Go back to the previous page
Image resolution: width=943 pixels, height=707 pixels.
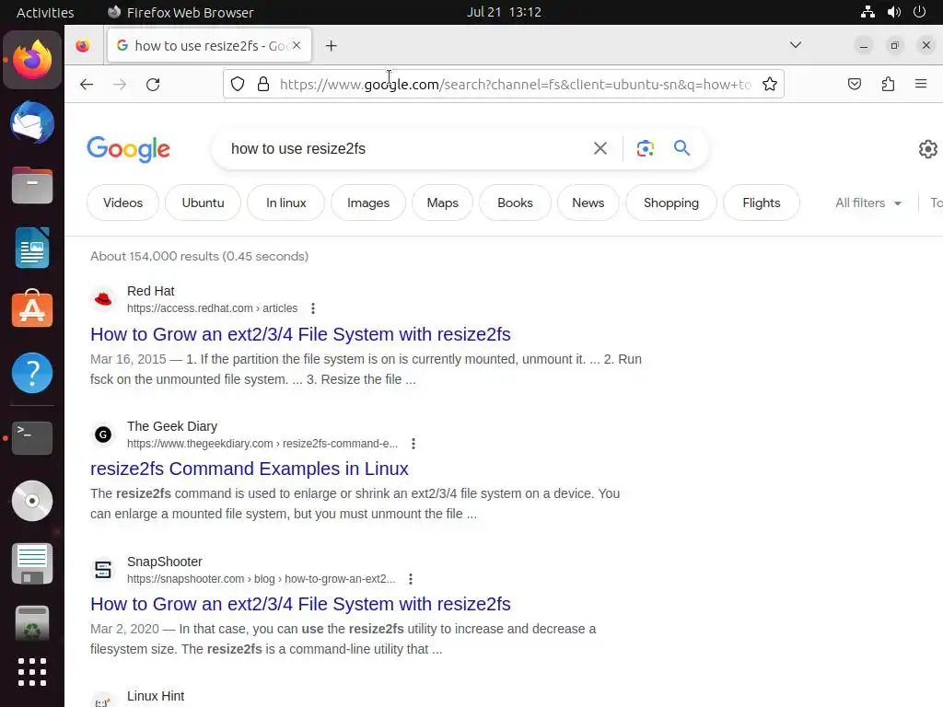click(x=87, y=84)
